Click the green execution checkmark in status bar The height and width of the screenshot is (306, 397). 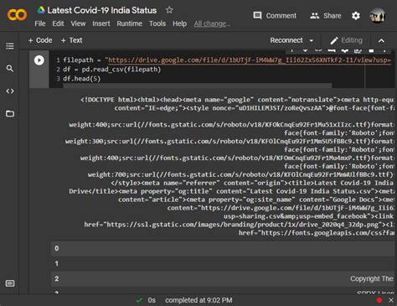[139, 300]
